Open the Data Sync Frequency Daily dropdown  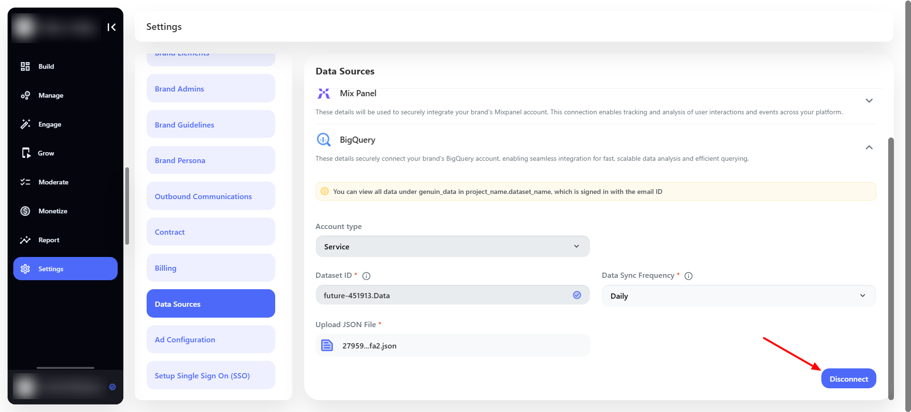click(739, 296)
